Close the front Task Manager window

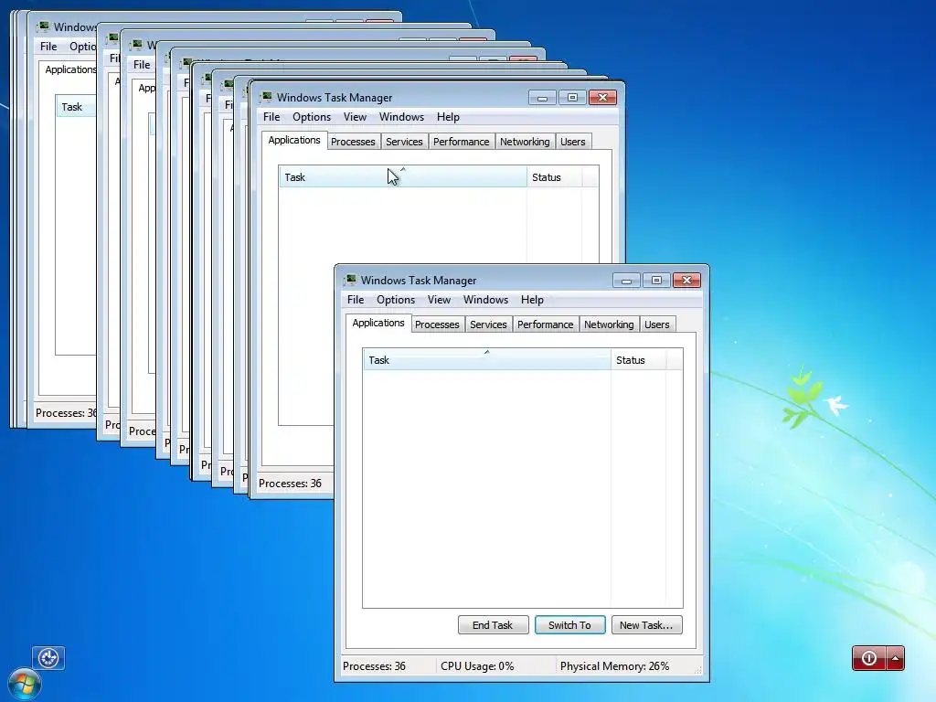(687, 281)
